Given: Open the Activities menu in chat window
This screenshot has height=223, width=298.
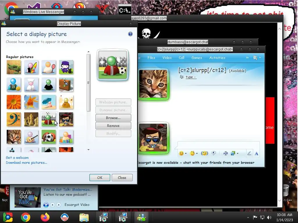Looking at the screenshot, I should coord(217,58).
